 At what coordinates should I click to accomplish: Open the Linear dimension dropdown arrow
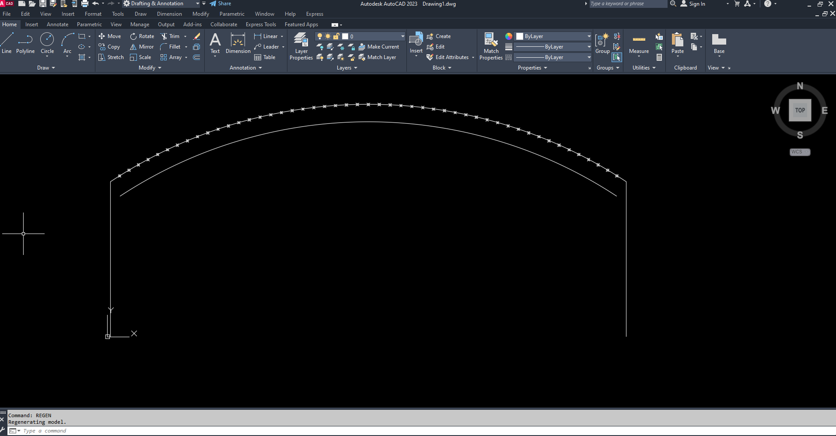tap(282, 36)
